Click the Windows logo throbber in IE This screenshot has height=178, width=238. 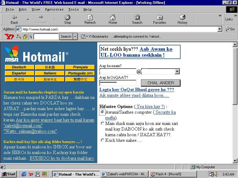[x=232, y=9]
